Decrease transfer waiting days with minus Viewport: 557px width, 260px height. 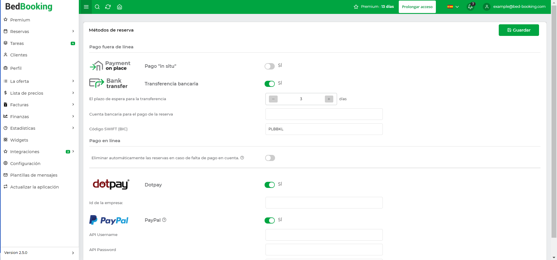[273, 99]
